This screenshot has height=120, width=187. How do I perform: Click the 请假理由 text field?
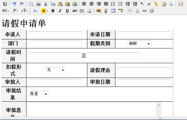coord(144,70)
